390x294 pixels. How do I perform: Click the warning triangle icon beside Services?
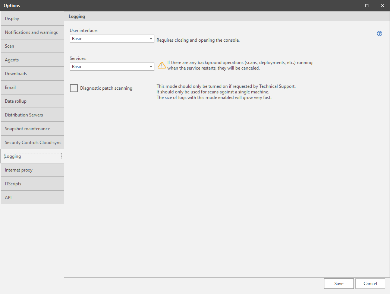click(x=162, y=65)
